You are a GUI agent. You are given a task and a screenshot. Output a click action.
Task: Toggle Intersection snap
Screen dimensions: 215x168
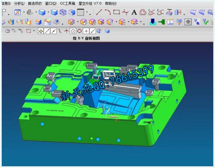67,31
